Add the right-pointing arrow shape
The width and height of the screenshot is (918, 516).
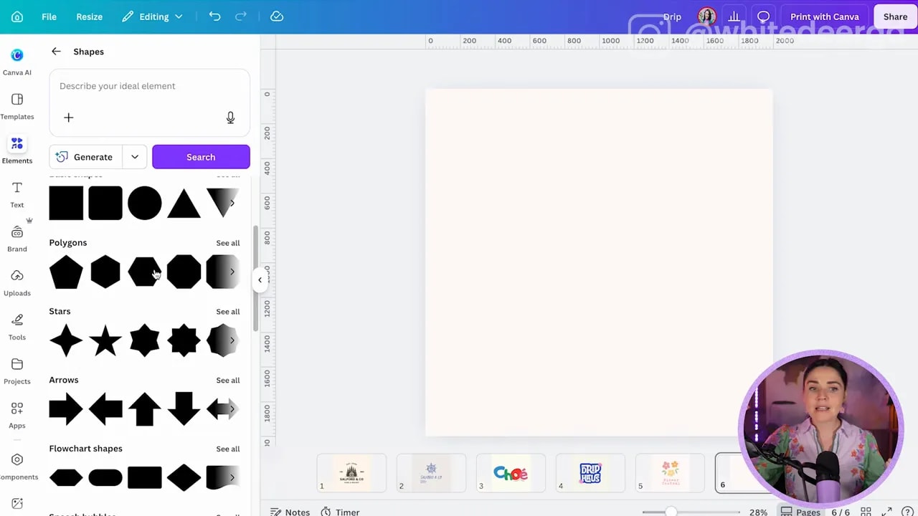66,409
